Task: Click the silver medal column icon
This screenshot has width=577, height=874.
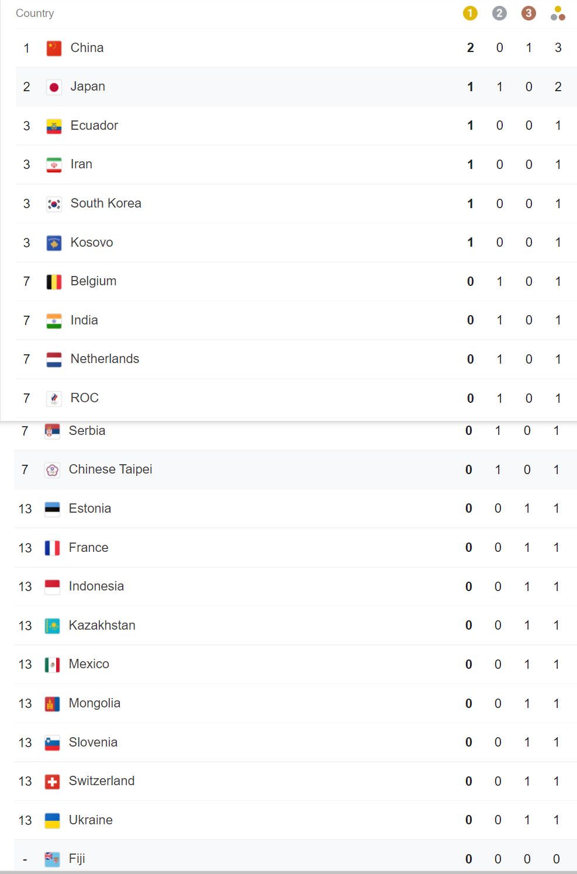Action: (x=499, y=13)
